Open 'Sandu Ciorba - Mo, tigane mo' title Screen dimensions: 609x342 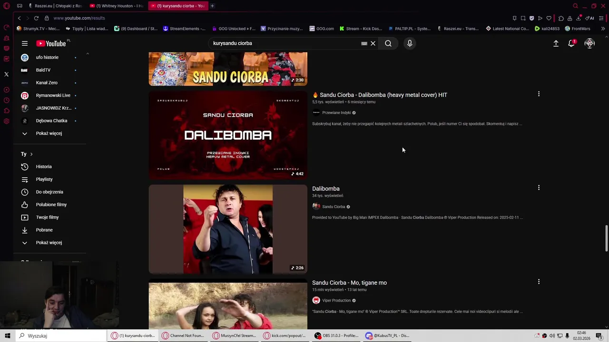(x=349, y=283)
